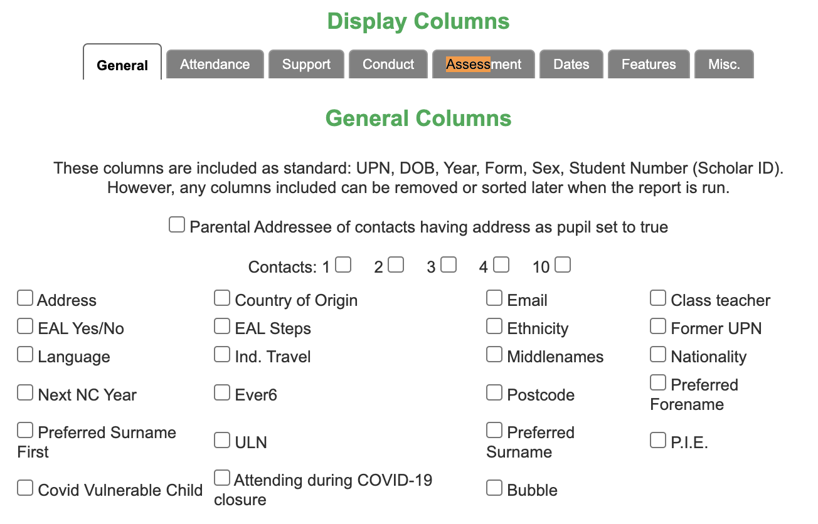Tick the Country of Origin checkbox
Image resolution: width=818 pixels, height=524 pixels.
[x=222, y=298]
